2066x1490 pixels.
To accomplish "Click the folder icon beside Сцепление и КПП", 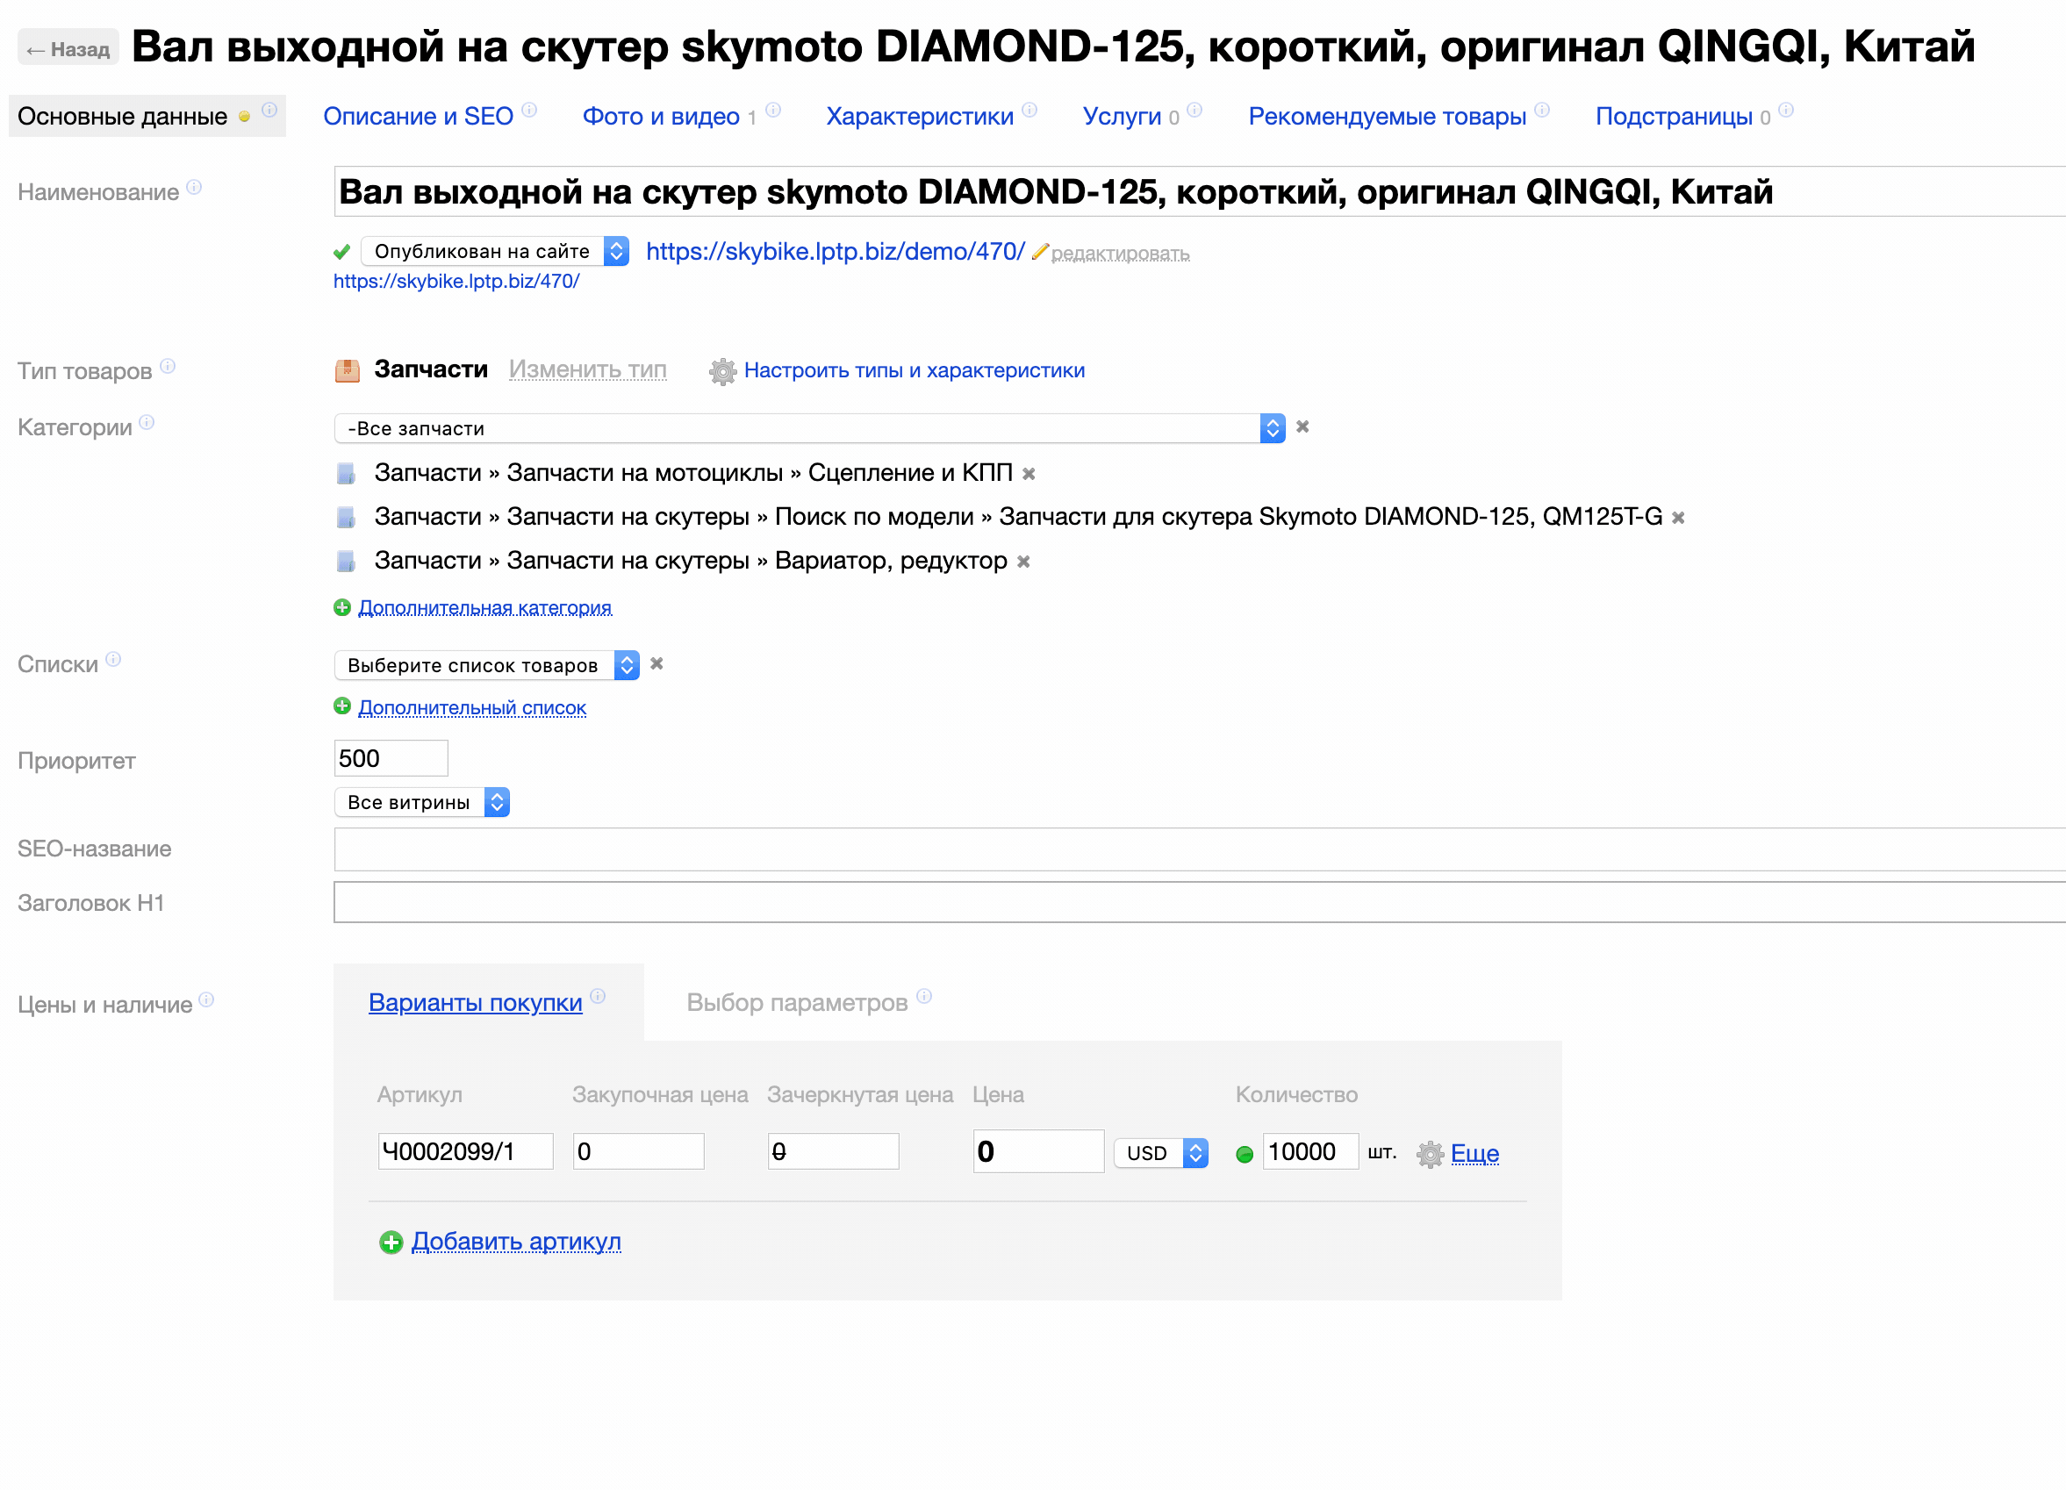I will pos(345,473).
